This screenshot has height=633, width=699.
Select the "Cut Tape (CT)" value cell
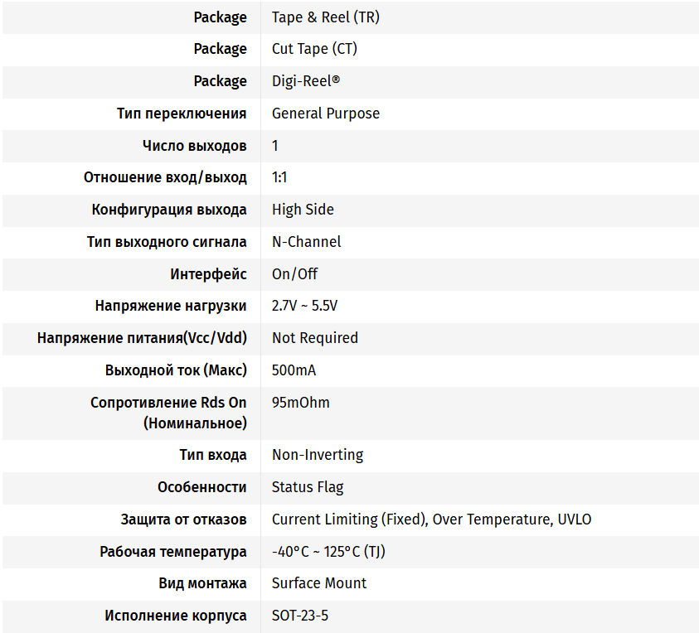click(x=314, y=49)
